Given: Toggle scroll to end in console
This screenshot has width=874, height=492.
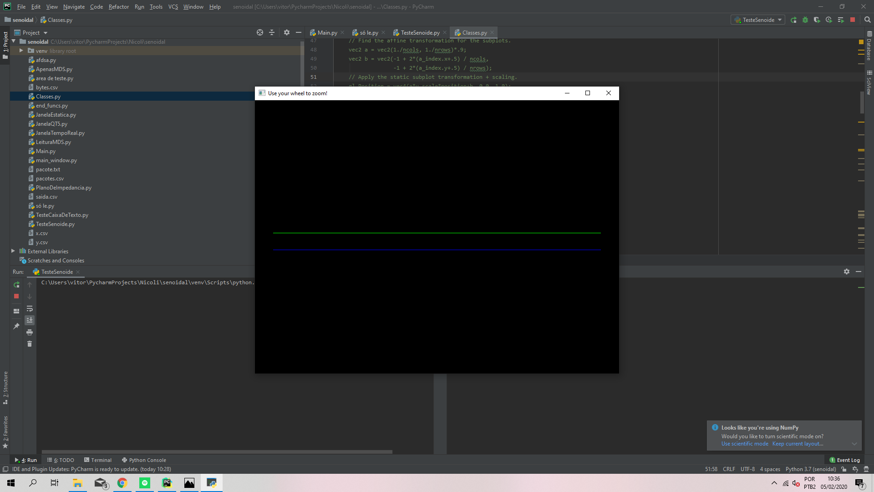Looking at the screenshot, I should (30, 320).
